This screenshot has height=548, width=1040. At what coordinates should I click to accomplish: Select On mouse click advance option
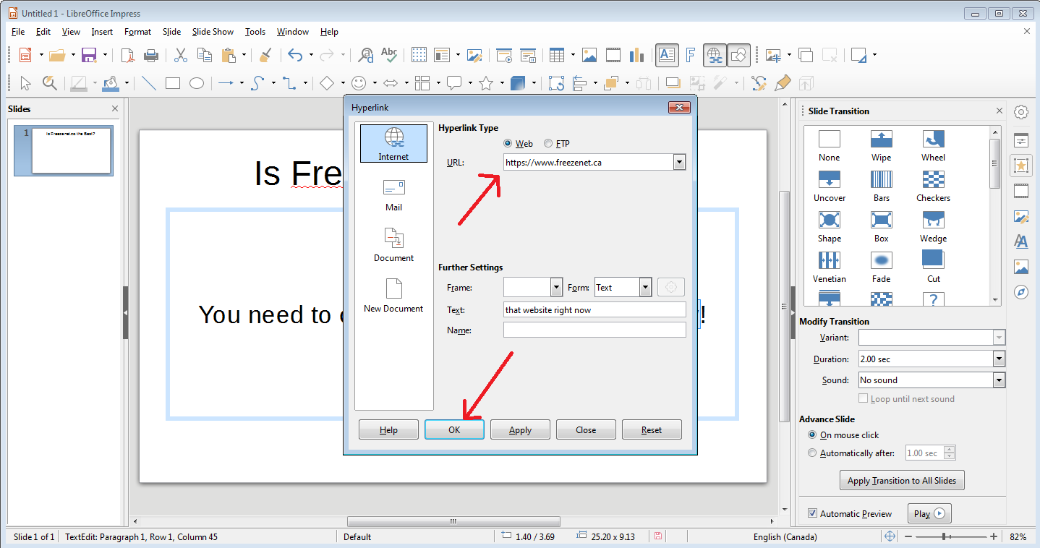pos(812,435)
